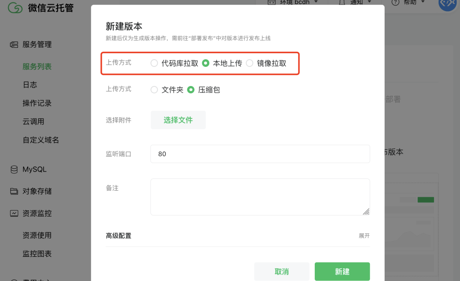460x281 pixels.
Task: Open the 帮助 dropdown menu
Action: coord(413,2)
